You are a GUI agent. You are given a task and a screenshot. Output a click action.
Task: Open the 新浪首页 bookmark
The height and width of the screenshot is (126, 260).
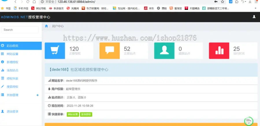click(56, 8)
